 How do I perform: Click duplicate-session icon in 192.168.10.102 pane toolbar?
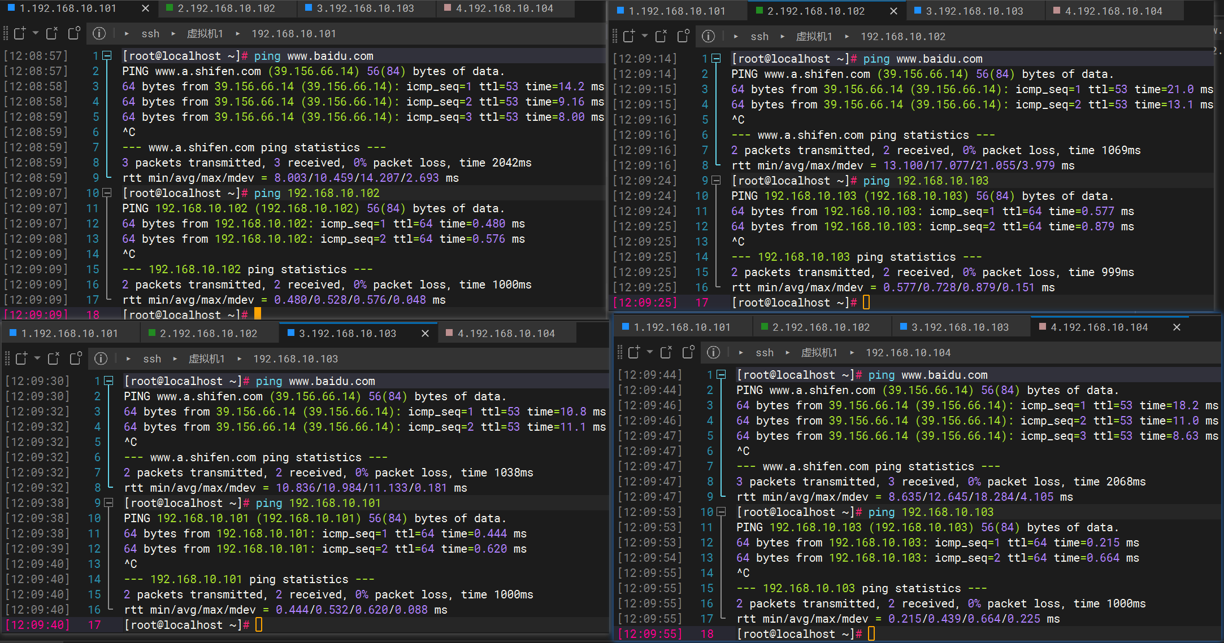(683, 37)
